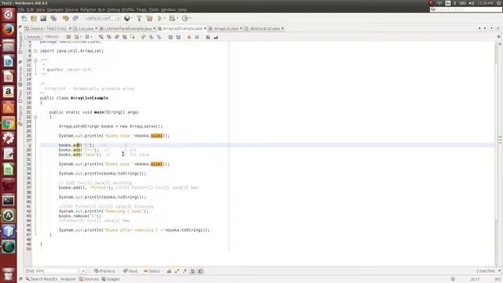Open the Run button dropdown arrow
The image size is (503, 283).
click(164, 19)
